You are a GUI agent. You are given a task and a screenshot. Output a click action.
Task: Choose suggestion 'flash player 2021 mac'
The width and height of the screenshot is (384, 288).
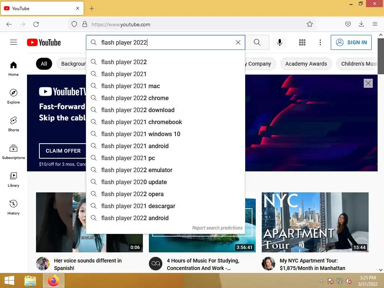[165, 86]
